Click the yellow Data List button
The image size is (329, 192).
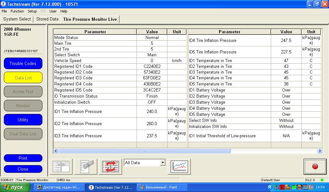tap(23, 78)
